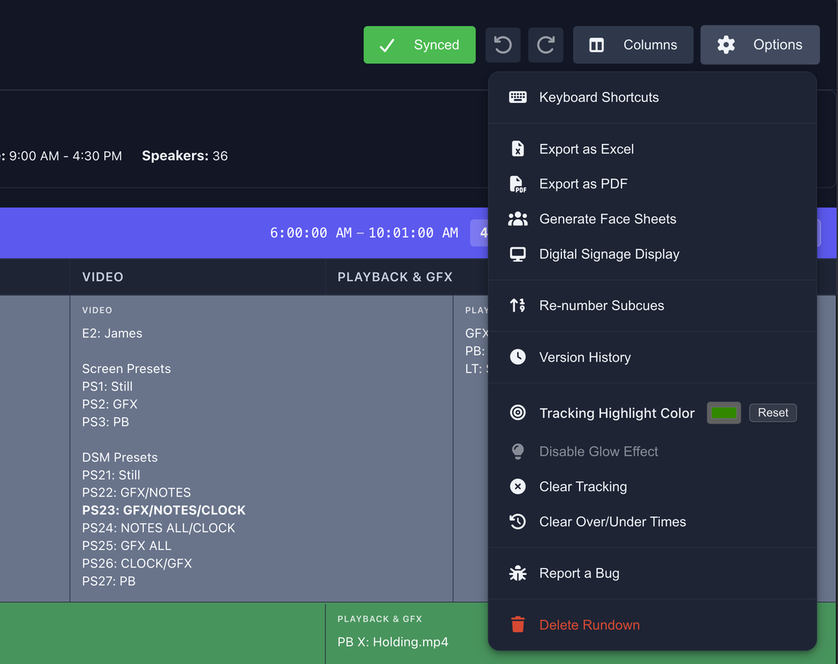Click the PB X: Holding.mp4 cell text
The width and height of the screenshot is (838, 664).
393,642
